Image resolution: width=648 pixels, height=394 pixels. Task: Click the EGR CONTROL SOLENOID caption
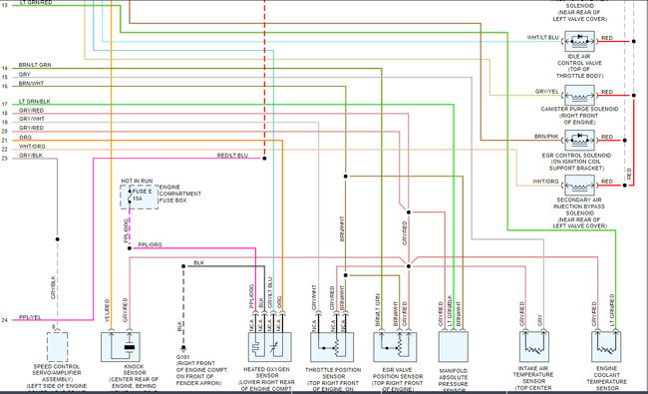(576, 162)
